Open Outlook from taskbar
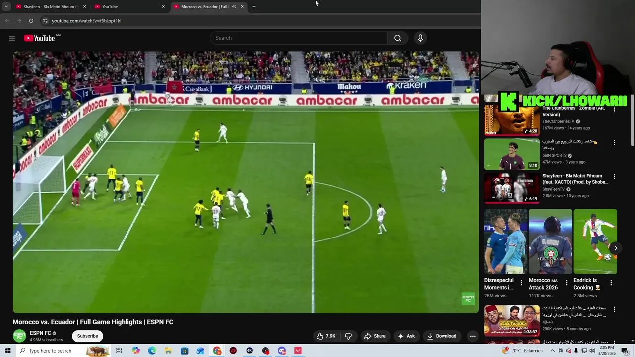This screenshot has height=357, width=635. point(200,351)
